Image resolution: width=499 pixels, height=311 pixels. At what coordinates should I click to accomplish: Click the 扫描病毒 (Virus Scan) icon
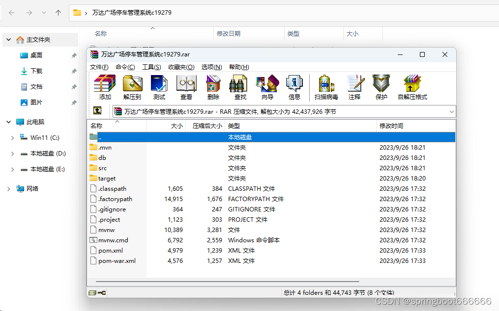326,87
